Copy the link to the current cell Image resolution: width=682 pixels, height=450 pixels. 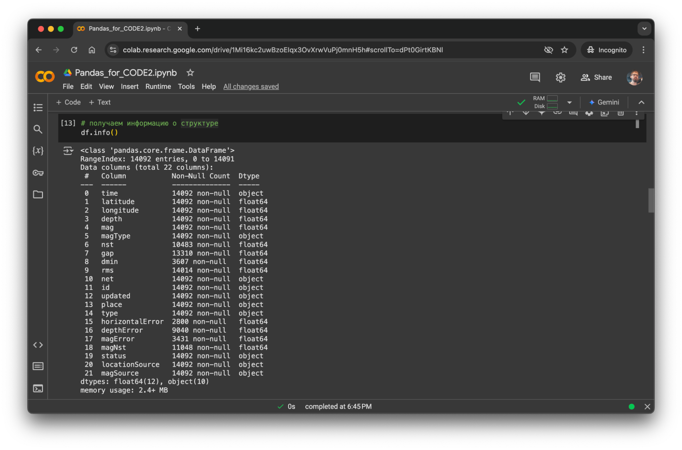pyautogui.click(x=557, y=114)
